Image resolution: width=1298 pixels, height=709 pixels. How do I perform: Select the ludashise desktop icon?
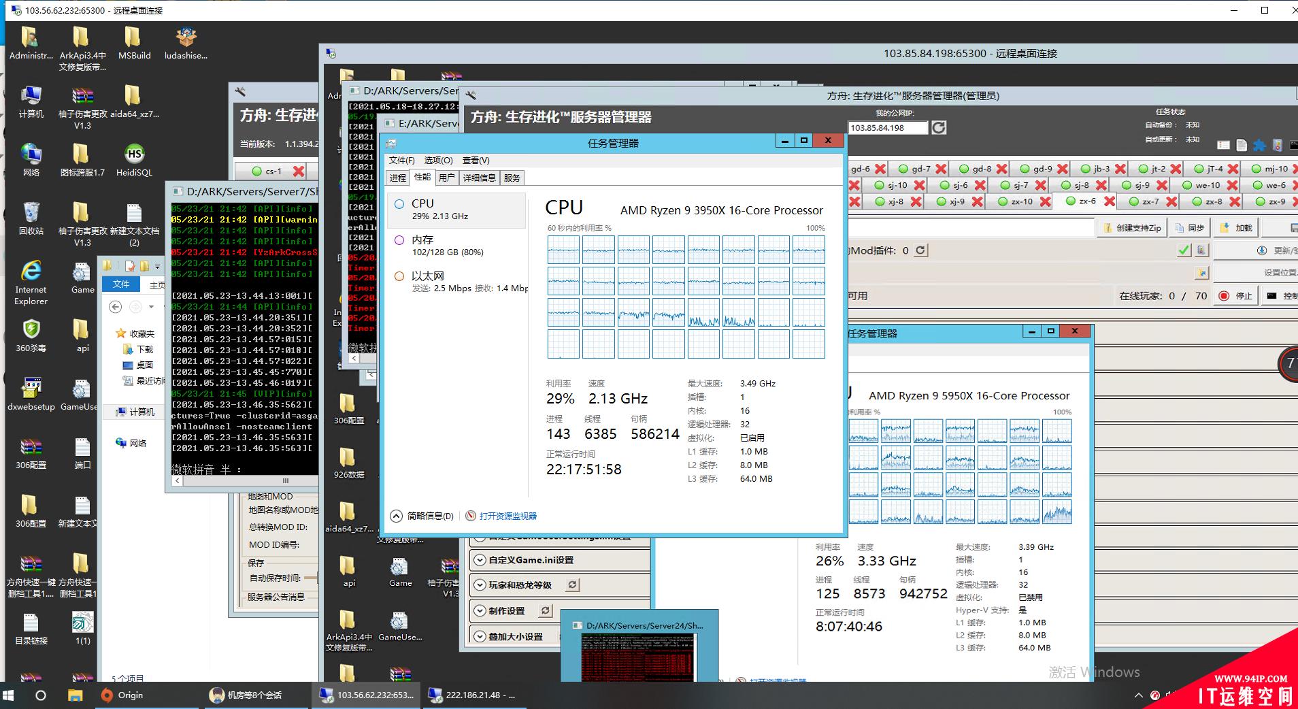tap(186, 44)
